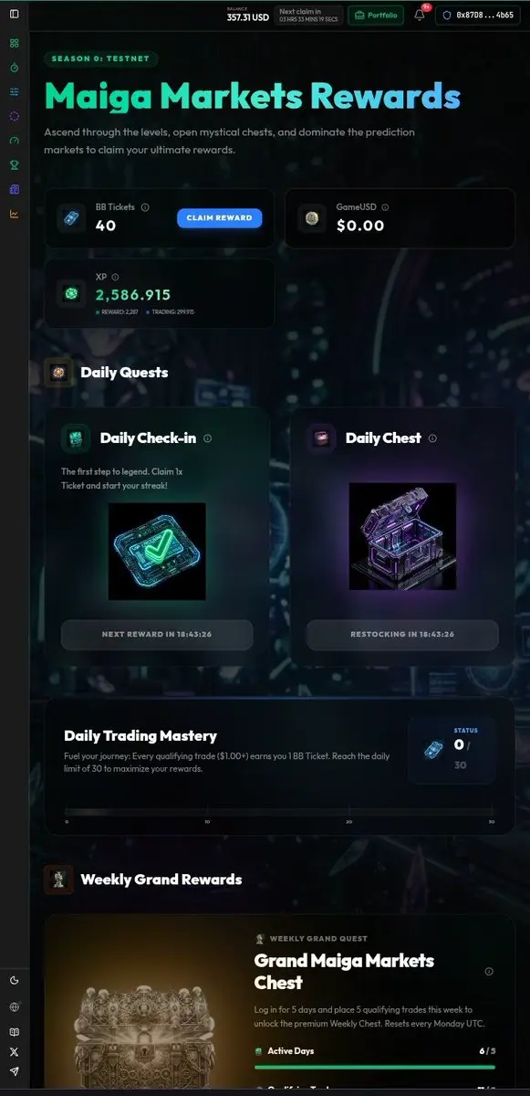
Task: Open the Telegram paper plane icon
Action: click(x=14, y=1071)
